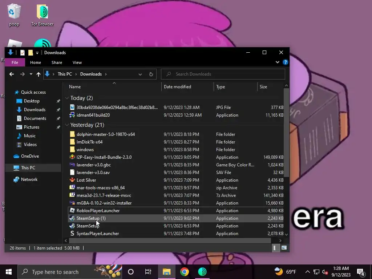Open the Help question mark icon
Viewport: 372px width, 279px height.
[286, 62]
